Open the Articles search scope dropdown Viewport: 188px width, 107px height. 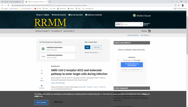(119, 24)
